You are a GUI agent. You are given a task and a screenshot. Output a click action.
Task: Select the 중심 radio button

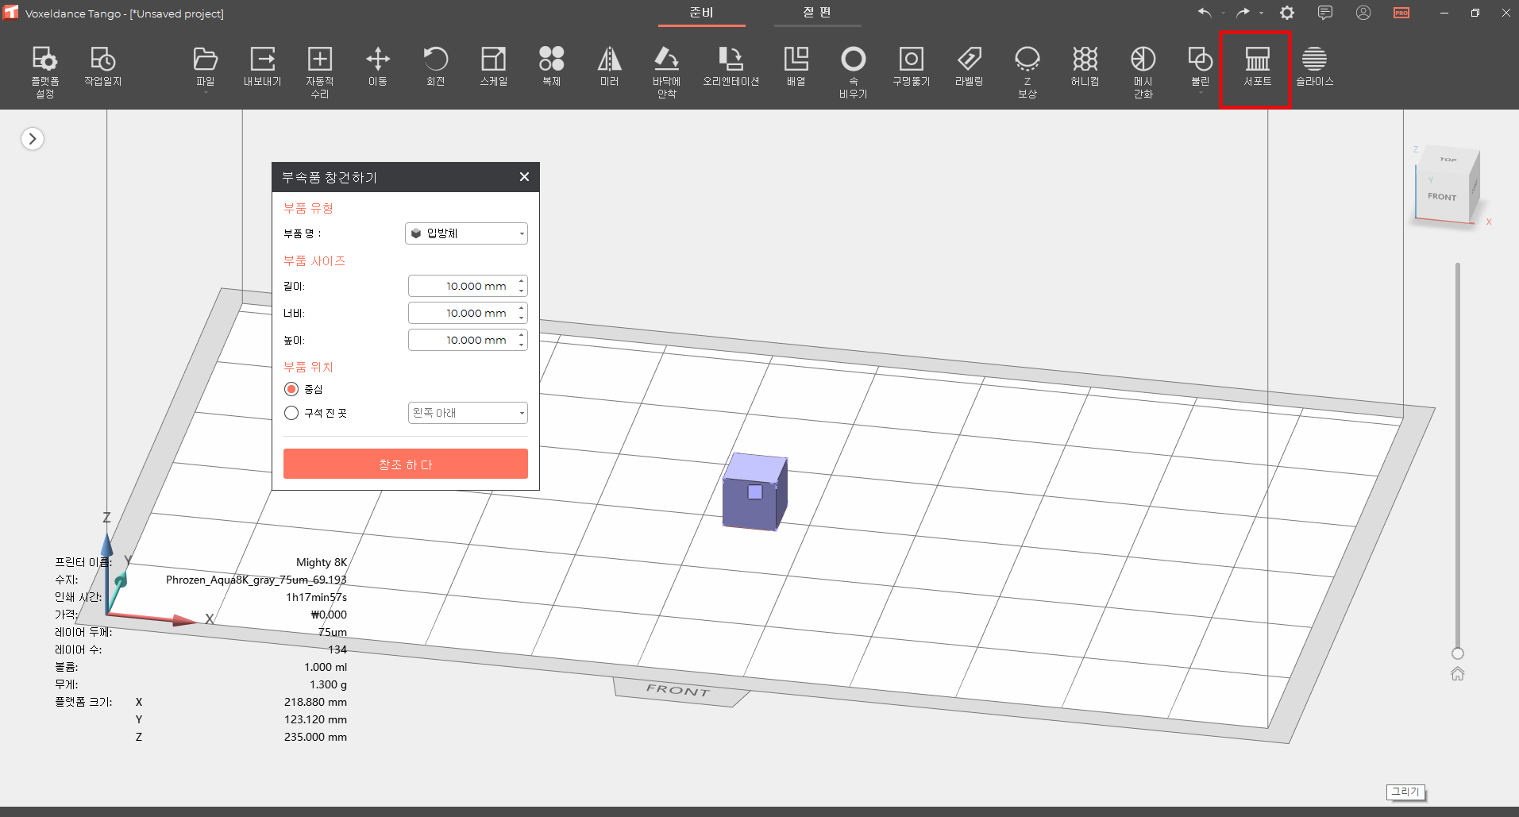291,389
